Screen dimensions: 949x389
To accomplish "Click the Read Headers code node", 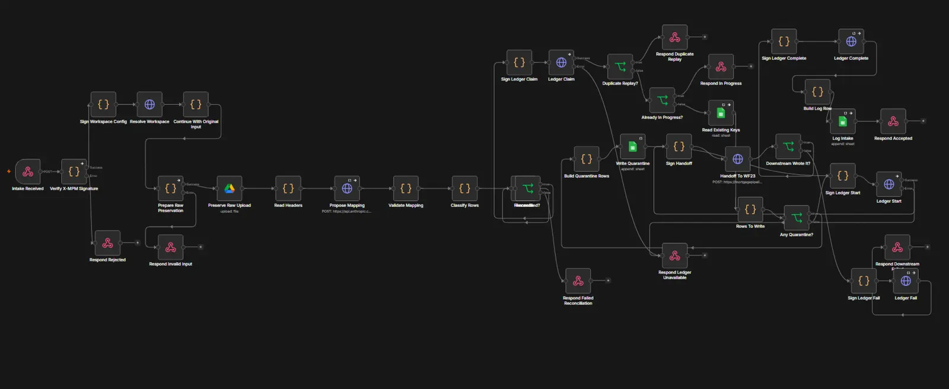I will (x=288, y=188).
